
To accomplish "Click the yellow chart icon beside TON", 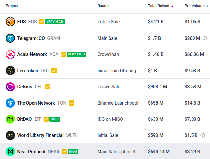I will coord(72,103).
